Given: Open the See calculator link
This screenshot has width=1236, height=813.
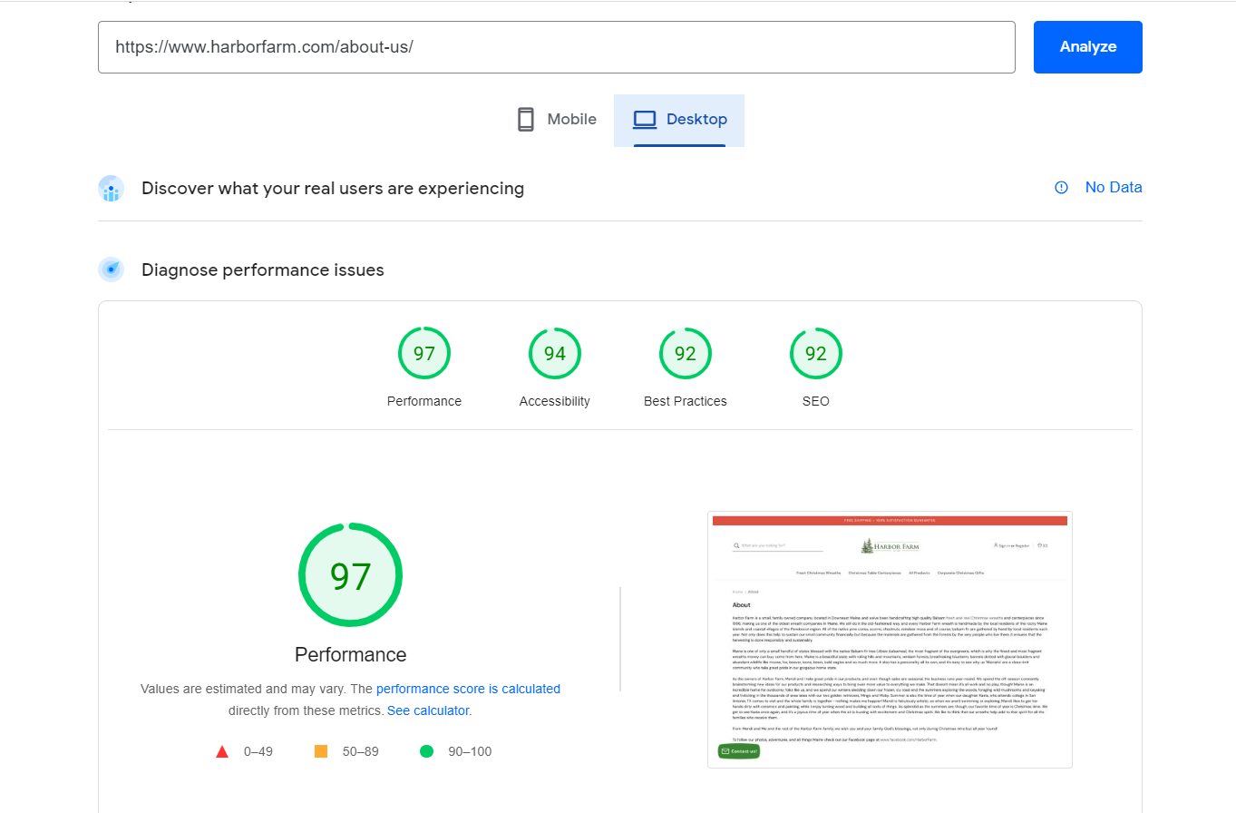Looking at the screenshot, I should [428, 710].
